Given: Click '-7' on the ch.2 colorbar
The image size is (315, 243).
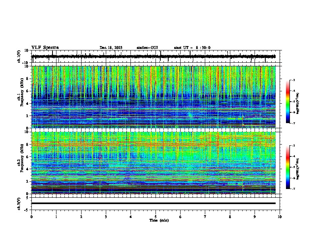Looking at the screenshot, I should tap(293, 189).
